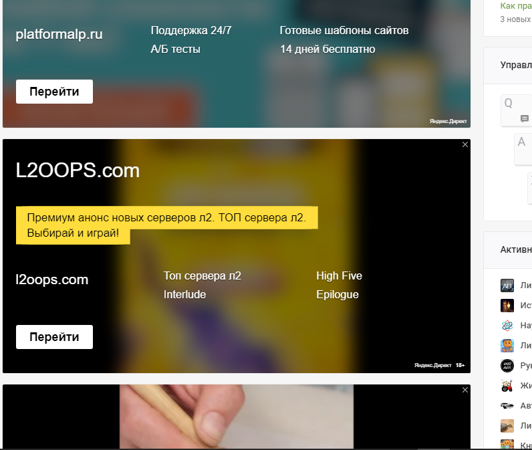Open the Ру… entry beside round avatar

pos(526,366)
